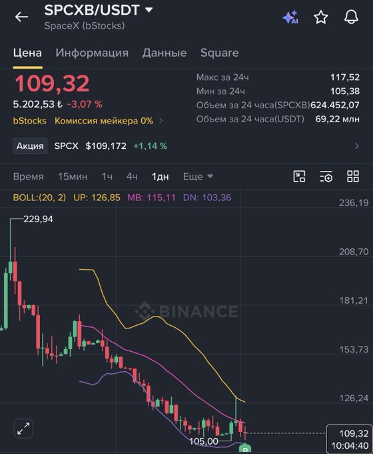Go back with the left arrow
This screenshot has height=454, width=373.
coord(21,17)
